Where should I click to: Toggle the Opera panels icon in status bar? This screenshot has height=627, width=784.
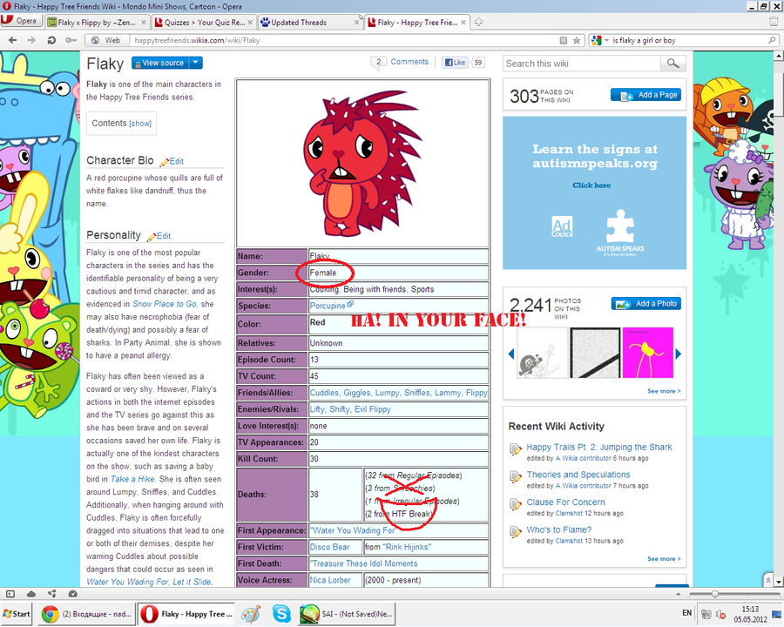(x=10, y=594)
